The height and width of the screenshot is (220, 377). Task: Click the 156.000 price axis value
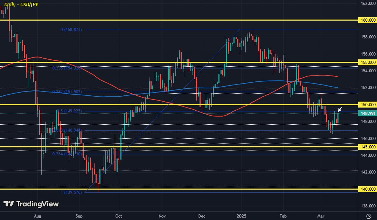point(368,54)
